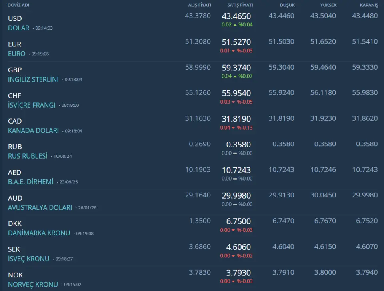
Task: Open the İSVİÇRE FRANGI link
Action: point(32,105)
